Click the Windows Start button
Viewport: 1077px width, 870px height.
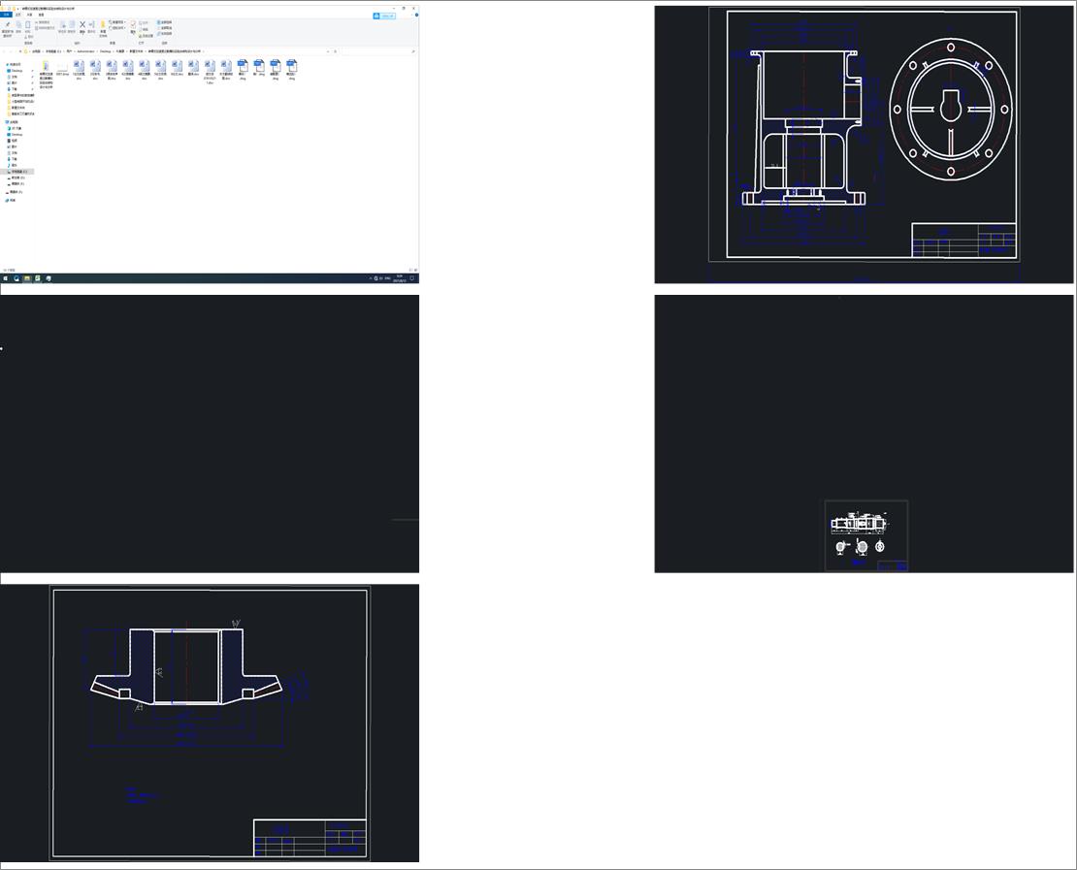coord(6,278)
